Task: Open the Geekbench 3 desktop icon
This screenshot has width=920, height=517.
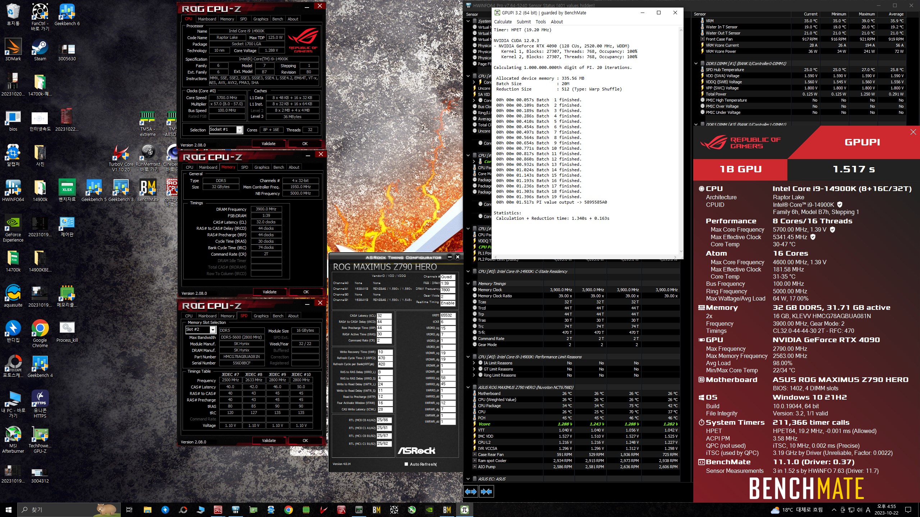Action: [x=121, y=191]
